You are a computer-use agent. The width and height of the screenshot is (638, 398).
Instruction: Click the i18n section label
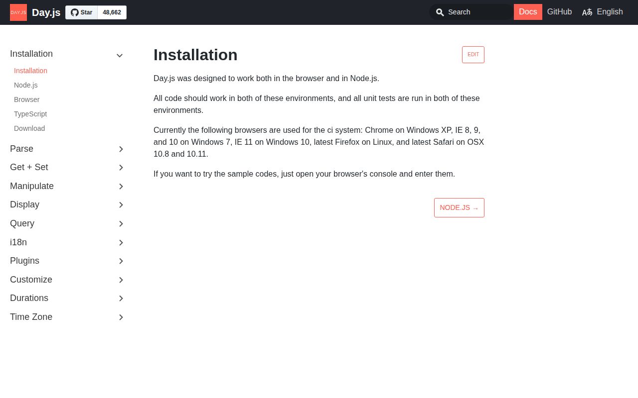click(18, 242)
